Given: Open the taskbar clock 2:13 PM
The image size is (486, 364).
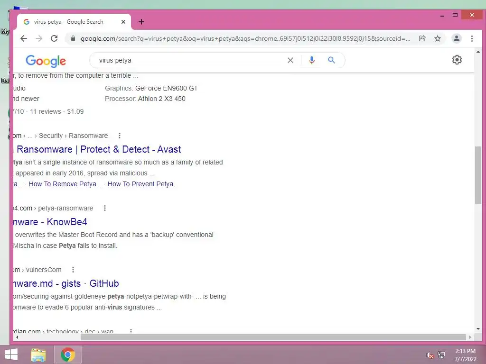Looking at the screenshot, I should [465, 355].
